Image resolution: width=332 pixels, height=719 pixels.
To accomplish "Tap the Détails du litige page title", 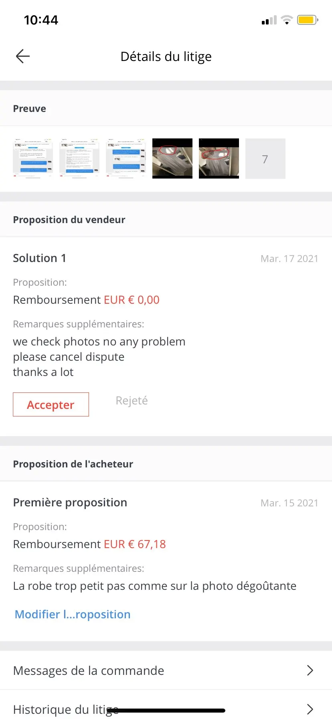I will coord(166,57).
